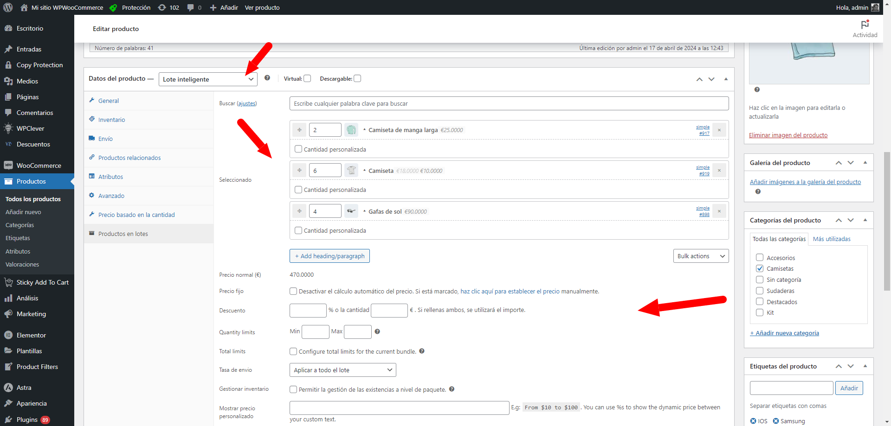
Task: Click quantity field of Camiseta row
Action: point(325,170)
